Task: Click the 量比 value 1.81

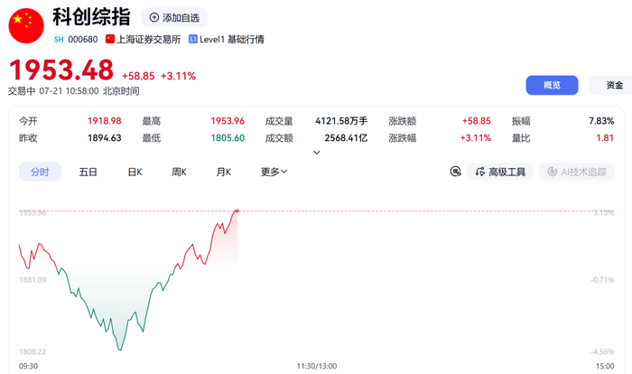Action: [x=605, y=138]
